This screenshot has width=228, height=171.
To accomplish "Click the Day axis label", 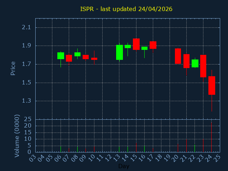I will click(x=124, y=166).
